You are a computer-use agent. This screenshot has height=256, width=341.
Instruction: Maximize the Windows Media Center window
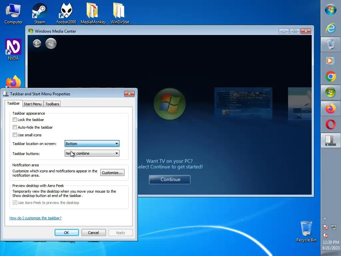click(x=295, y=31)
